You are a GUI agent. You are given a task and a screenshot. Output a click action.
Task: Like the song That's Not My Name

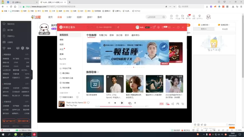tap(88, 103)
